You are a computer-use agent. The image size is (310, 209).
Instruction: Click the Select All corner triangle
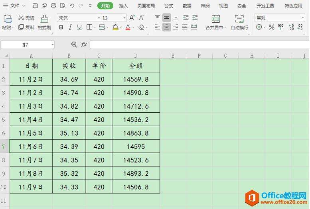click(x=6, y=56)
